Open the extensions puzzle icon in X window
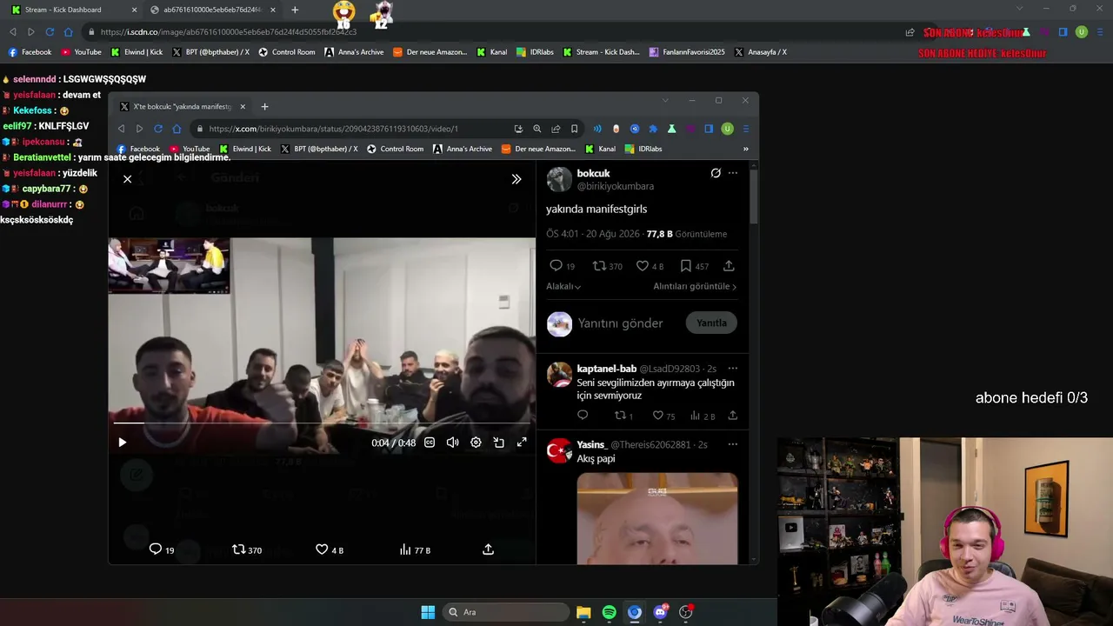 click(x=653, y=129)
